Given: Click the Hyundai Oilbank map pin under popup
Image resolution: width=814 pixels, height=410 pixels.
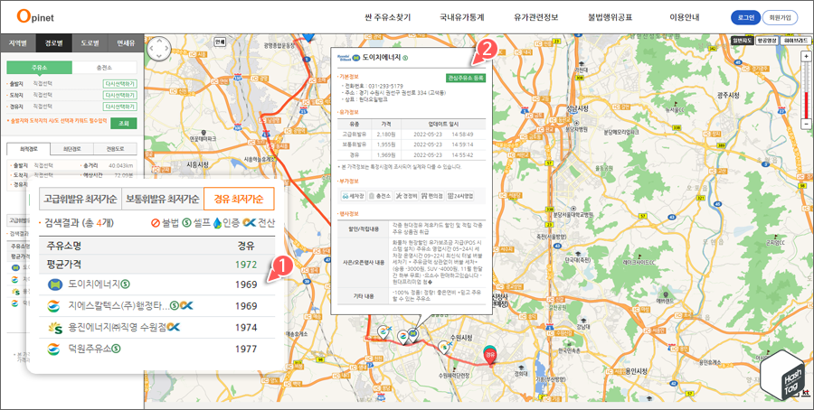Looking at the screenshot, I should (x=413, y=333).
